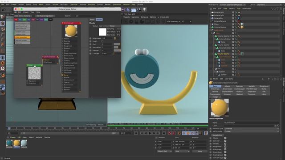This screenshot has width=285, height=160.
Task: Go to the start of the animation
Action: coord(136,133)
